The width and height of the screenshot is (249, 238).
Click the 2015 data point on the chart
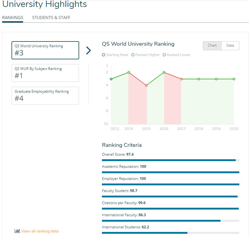tap(146, 85)
